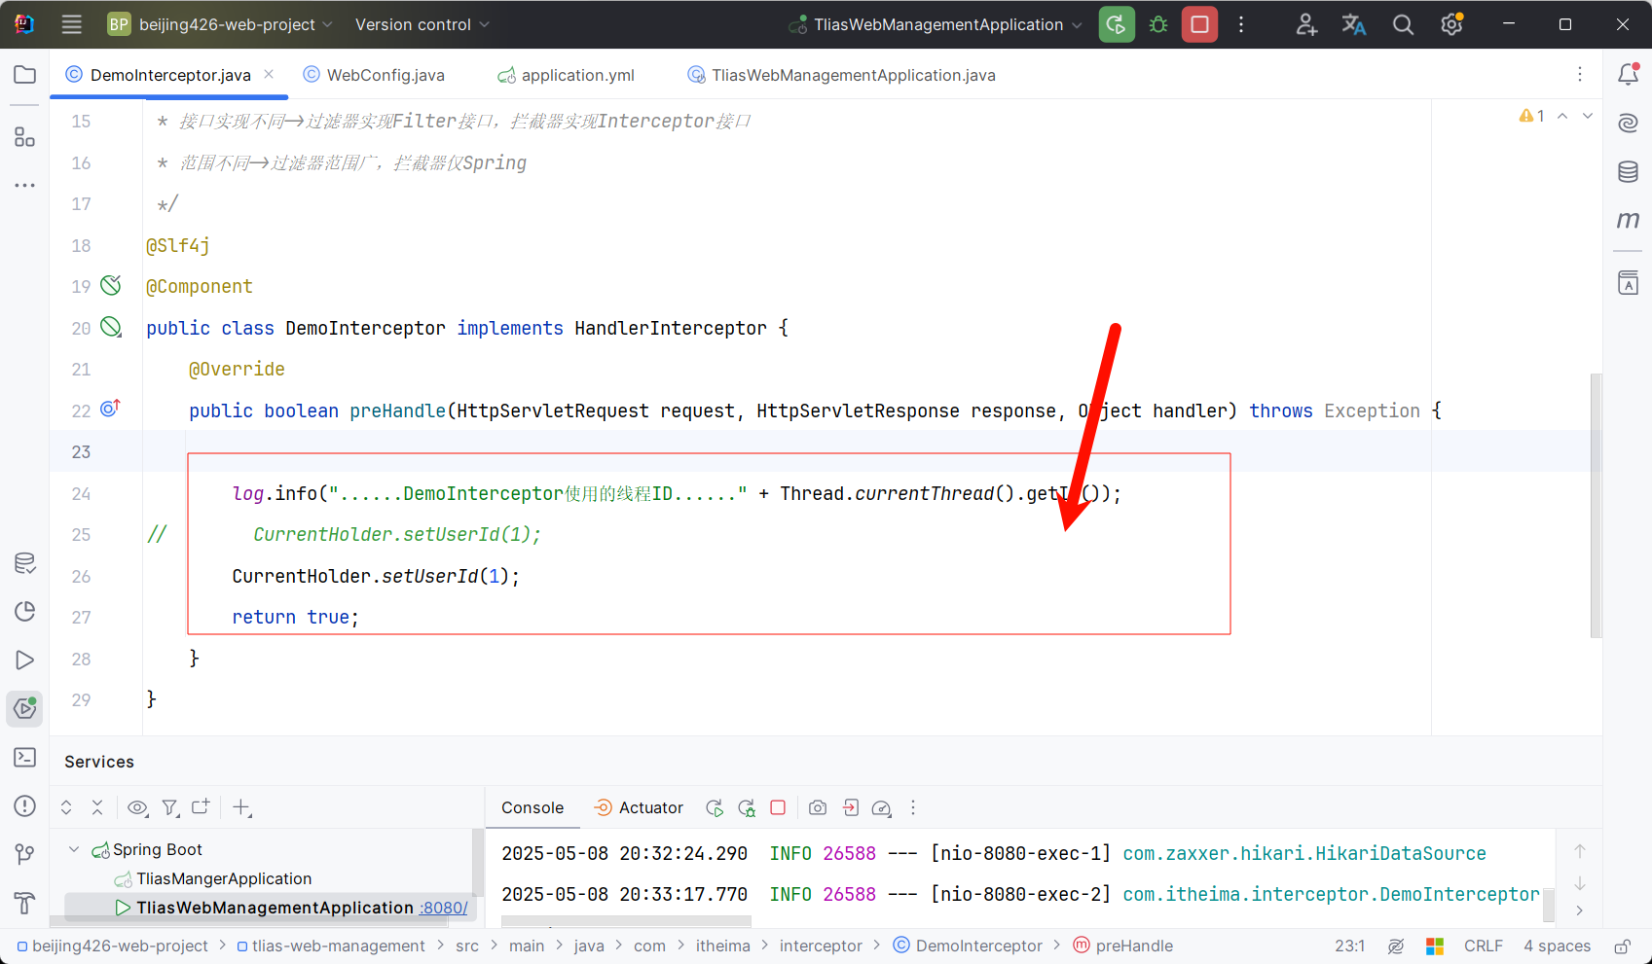
Task: Open the Structure tool window
Action: tap(25, 137)
